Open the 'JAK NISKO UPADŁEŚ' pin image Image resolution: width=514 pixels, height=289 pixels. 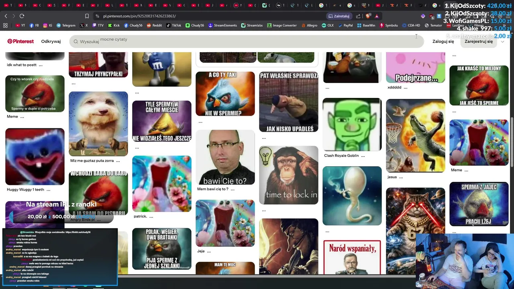tap(289, 102)
